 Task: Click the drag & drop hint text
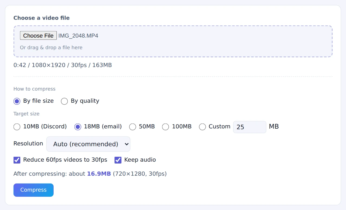click(51, 48)
